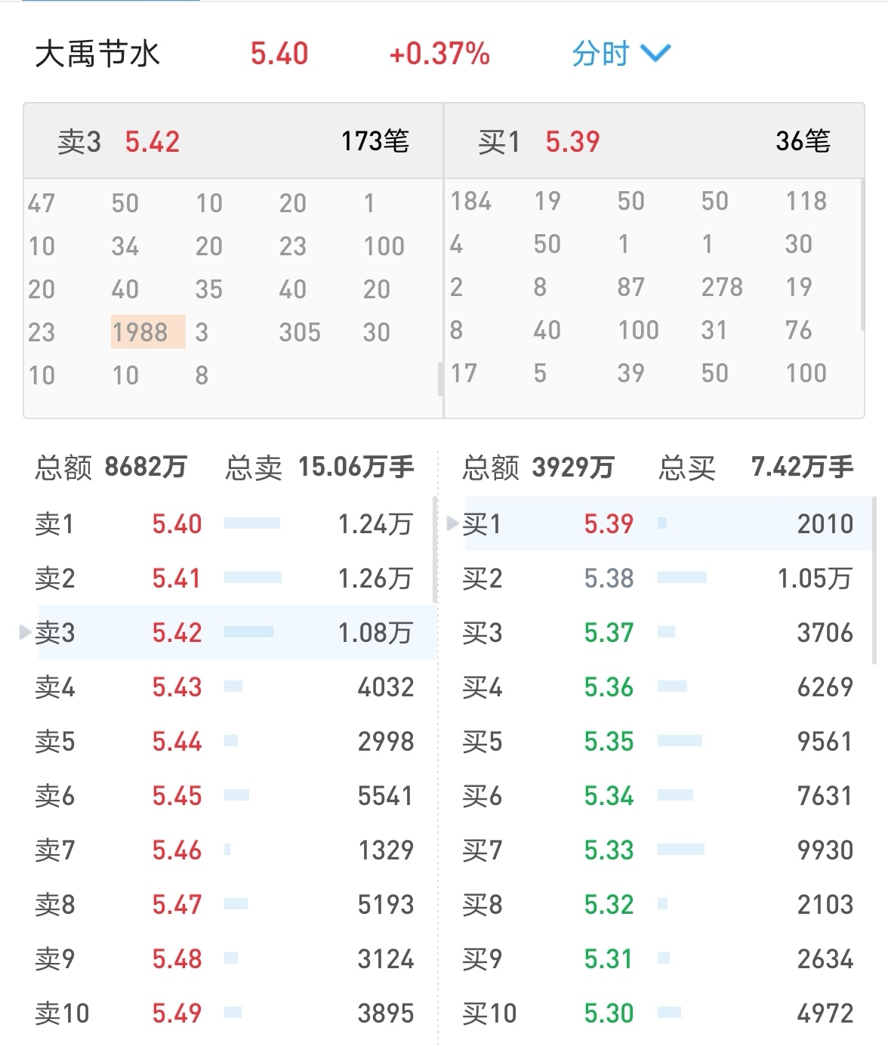This screenshot has width=888, height=1046.
Task: Click the sell depth list scrollbar
Action: pos(435,550)
